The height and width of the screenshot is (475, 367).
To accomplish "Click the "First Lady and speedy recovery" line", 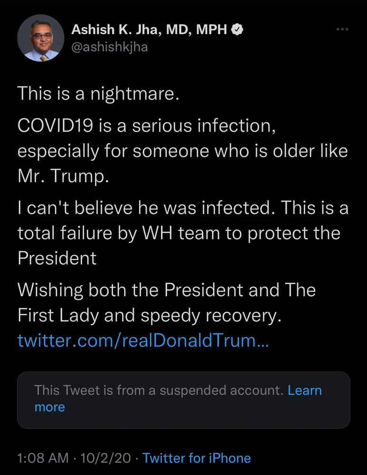I will tap(150, 315).
